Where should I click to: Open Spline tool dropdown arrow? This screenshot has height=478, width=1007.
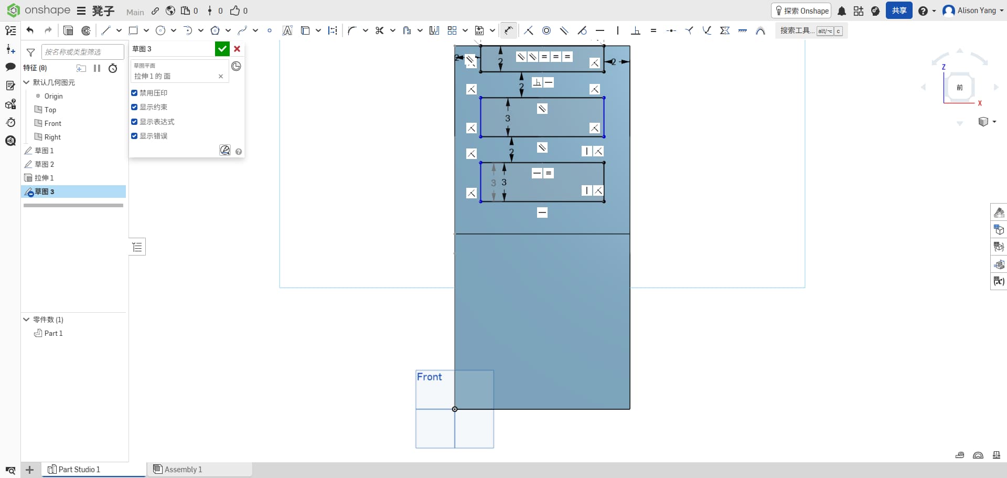pos(255,30)
